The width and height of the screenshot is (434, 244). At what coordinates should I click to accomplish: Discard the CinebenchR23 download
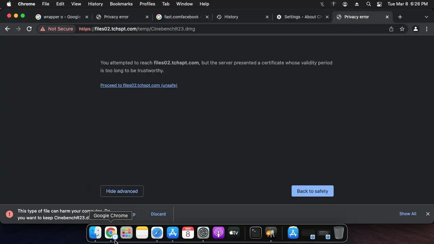coord(158,214)
